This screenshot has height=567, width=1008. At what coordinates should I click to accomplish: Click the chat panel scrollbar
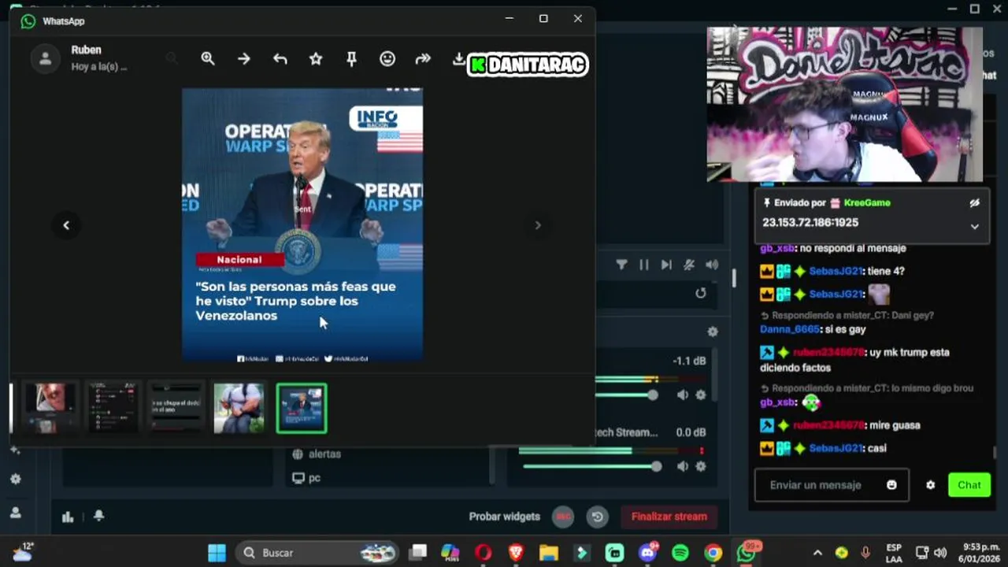pyautogui.click(x=994, y=452)
